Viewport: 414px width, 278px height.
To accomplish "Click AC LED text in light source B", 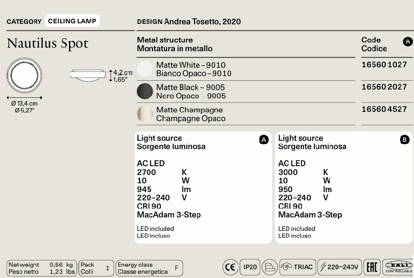I will [292, 164].
